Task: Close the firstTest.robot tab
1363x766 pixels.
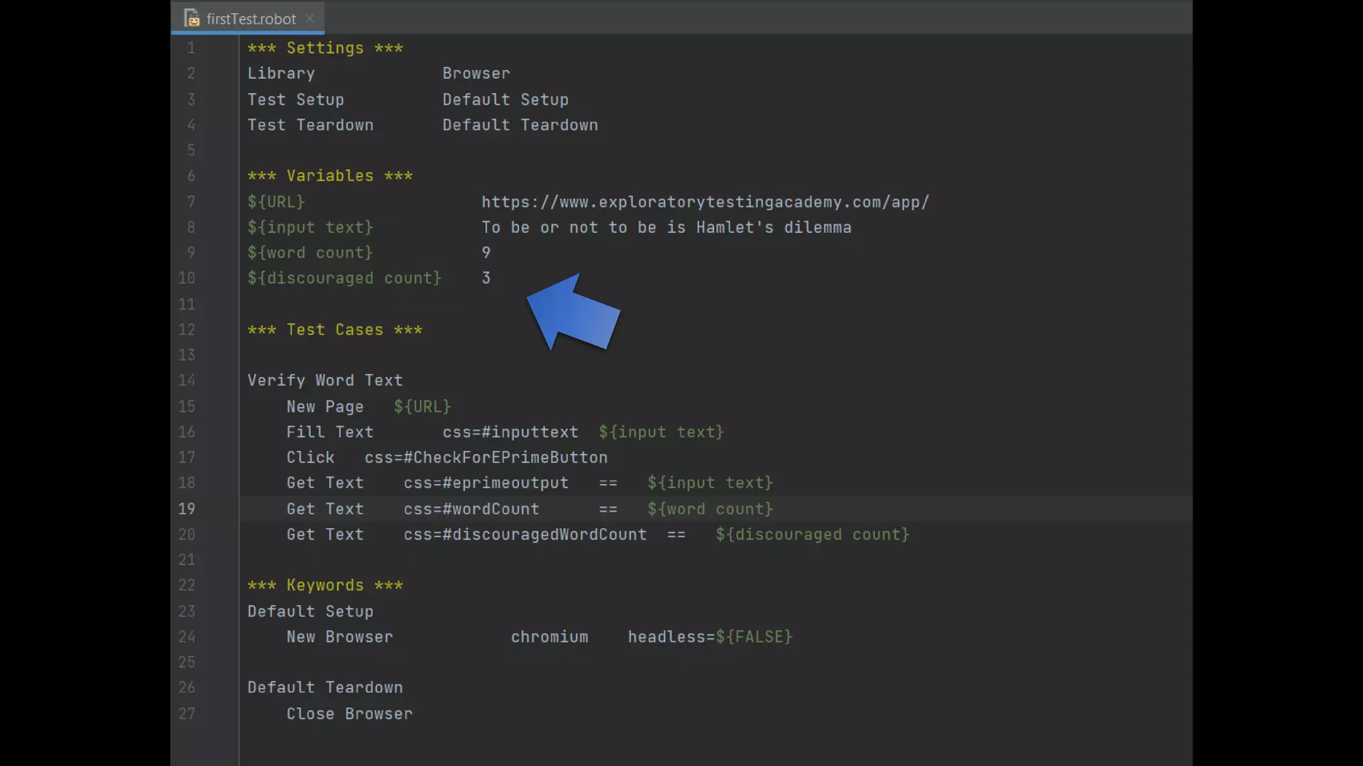Action: (309, 18)
